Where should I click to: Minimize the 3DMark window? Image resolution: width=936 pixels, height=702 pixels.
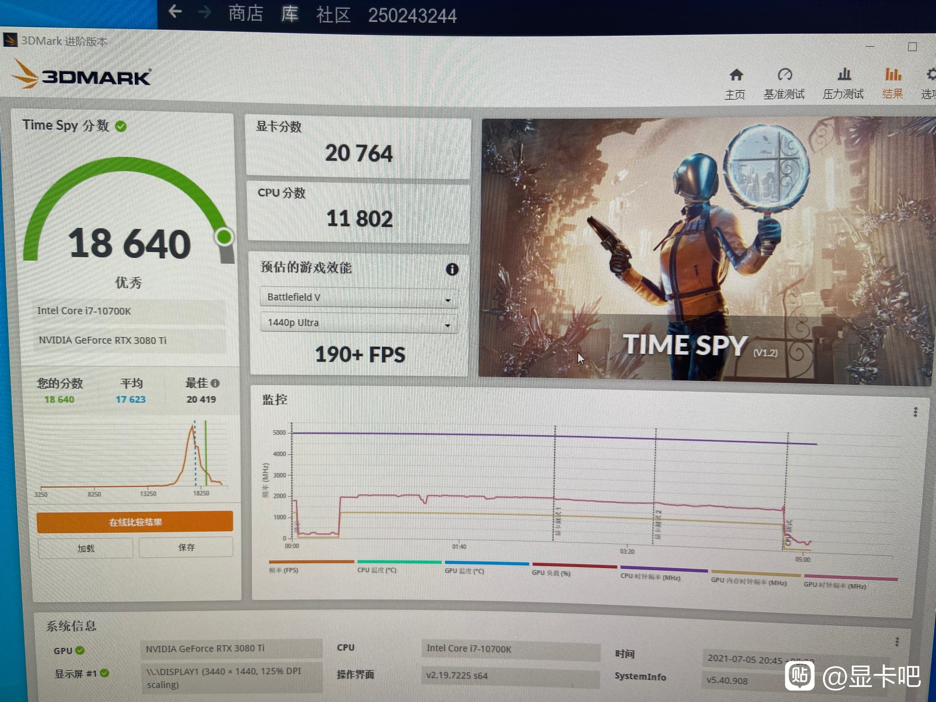[x=870, y=46]
